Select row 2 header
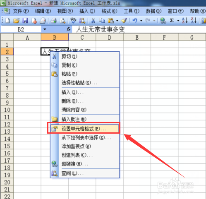Viewport: 206px width, 199px height. [x=7, y=52]
